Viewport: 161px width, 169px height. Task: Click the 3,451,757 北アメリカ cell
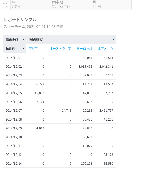point(106,110)
